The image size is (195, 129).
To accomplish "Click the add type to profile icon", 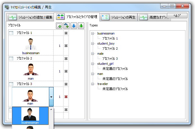I will tap(66, 26).
